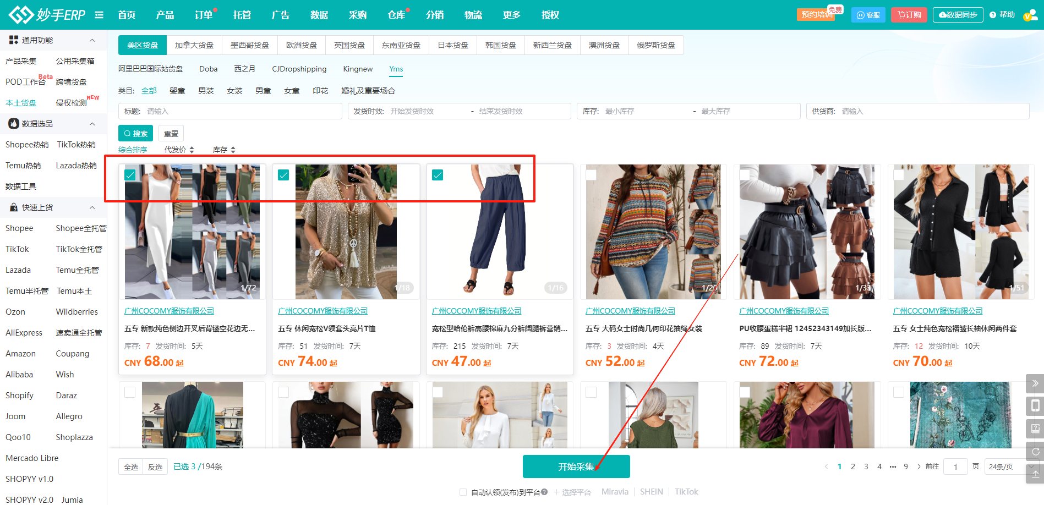
Task: Click the 全选 select all button
Action: tap(131, 466)
